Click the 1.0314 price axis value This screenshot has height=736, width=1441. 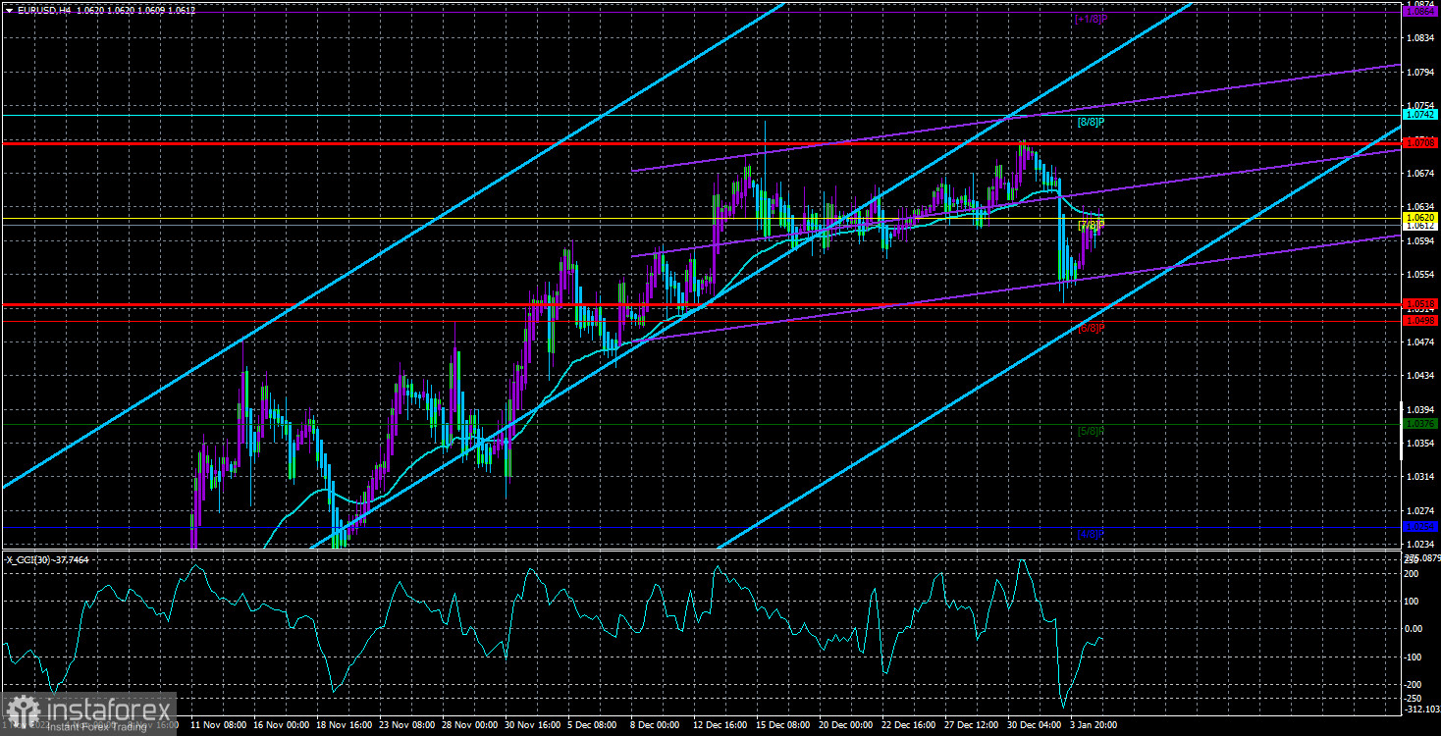coord(1420,477)
